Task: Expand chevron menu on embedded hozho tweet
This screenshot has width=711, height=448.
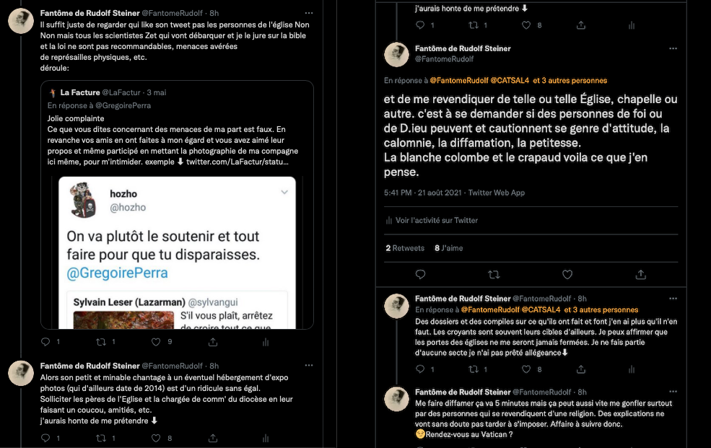Action: (x=284, y=192)
